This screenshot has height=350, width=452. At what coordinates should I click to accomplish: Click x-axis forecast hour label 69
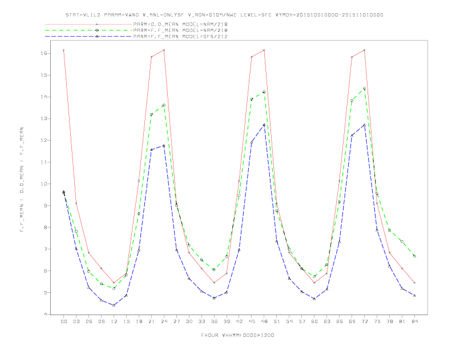[352, 321]
